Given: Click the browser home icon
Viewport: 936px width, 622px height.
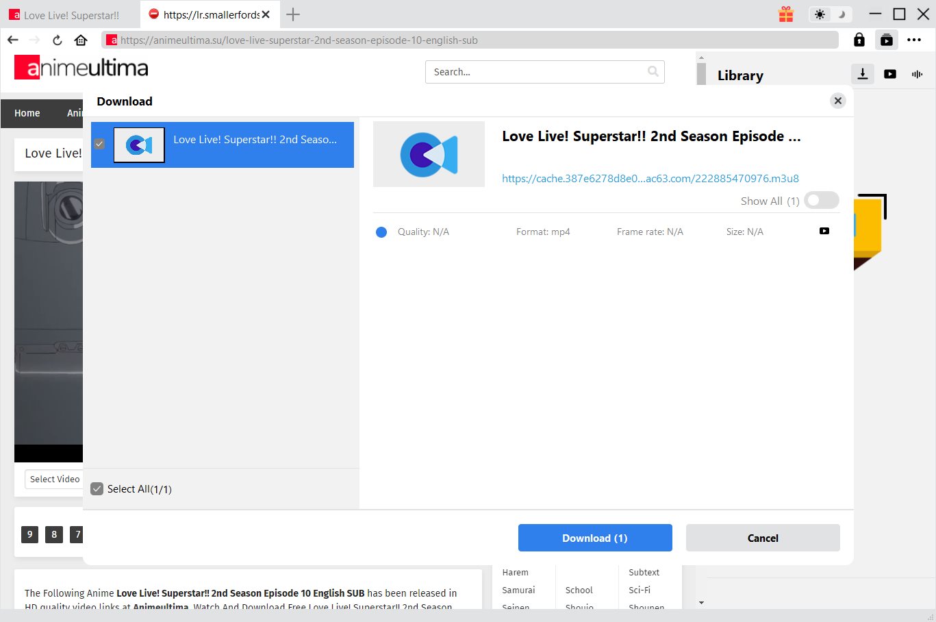Looking at the screenshot, I should pos(81,40).
